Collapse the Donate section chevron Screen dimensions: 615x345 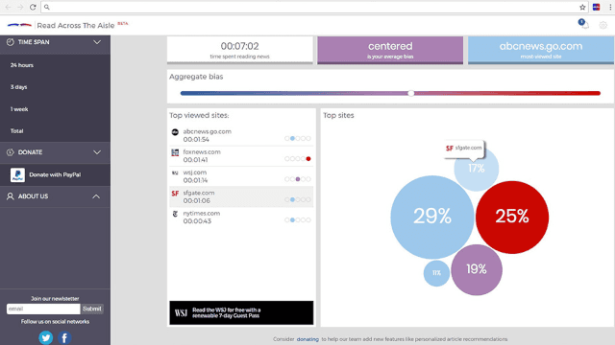[97, 152]
